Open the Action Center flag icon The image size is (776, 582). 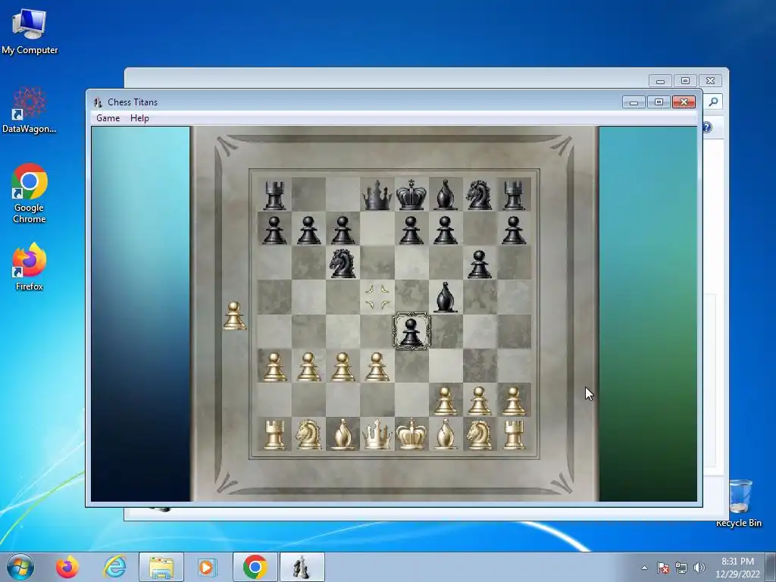click(x=663, y=568)
